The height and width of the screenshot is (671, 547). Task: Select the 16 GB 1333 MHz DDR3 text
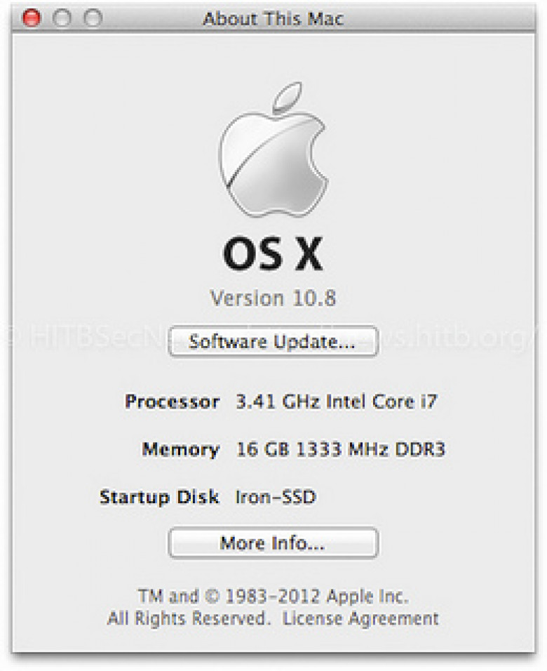point(340,449)
